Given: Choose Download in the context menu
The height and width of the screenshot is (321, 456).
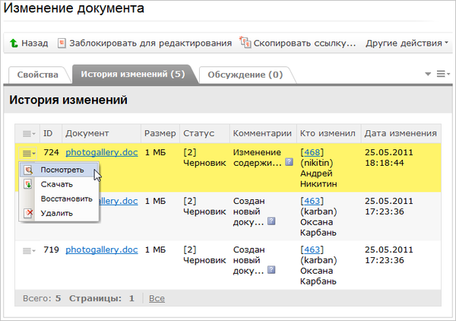Looking at the screenshot, I should point(56,184).
